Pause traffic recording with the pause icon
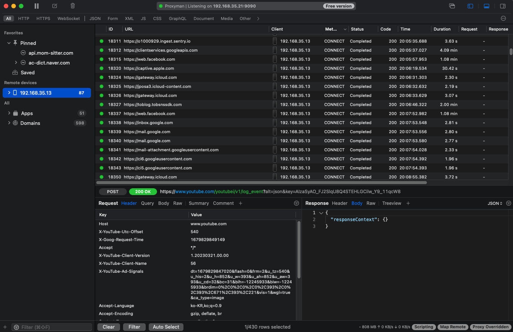 37,6
